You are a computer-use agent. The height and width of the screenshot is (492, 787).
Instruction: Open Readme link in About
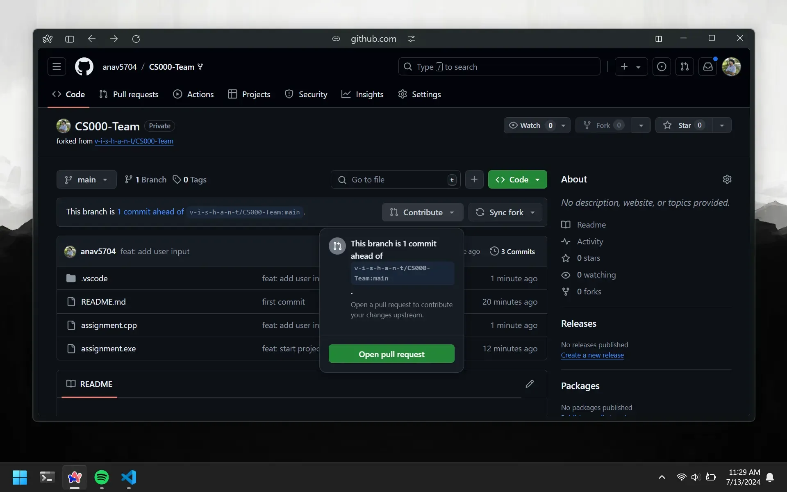[x=584, y=225]
